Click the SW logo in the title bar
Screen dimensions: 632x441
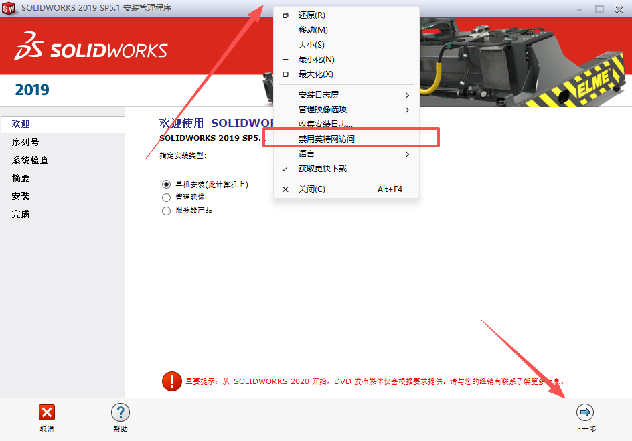9,9
